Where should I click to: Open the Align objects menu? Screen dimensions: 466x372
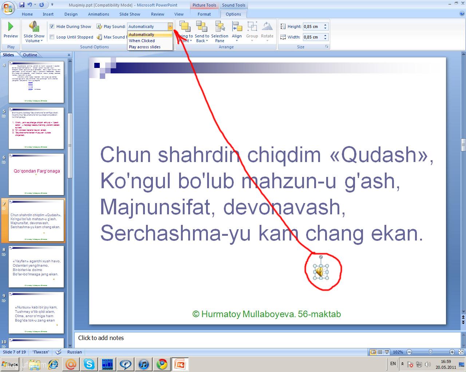coord(237,31)
